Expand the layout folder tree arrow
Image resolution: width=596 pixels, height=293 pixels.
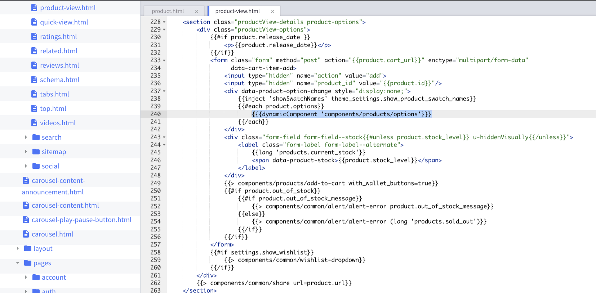coord(18,248)
